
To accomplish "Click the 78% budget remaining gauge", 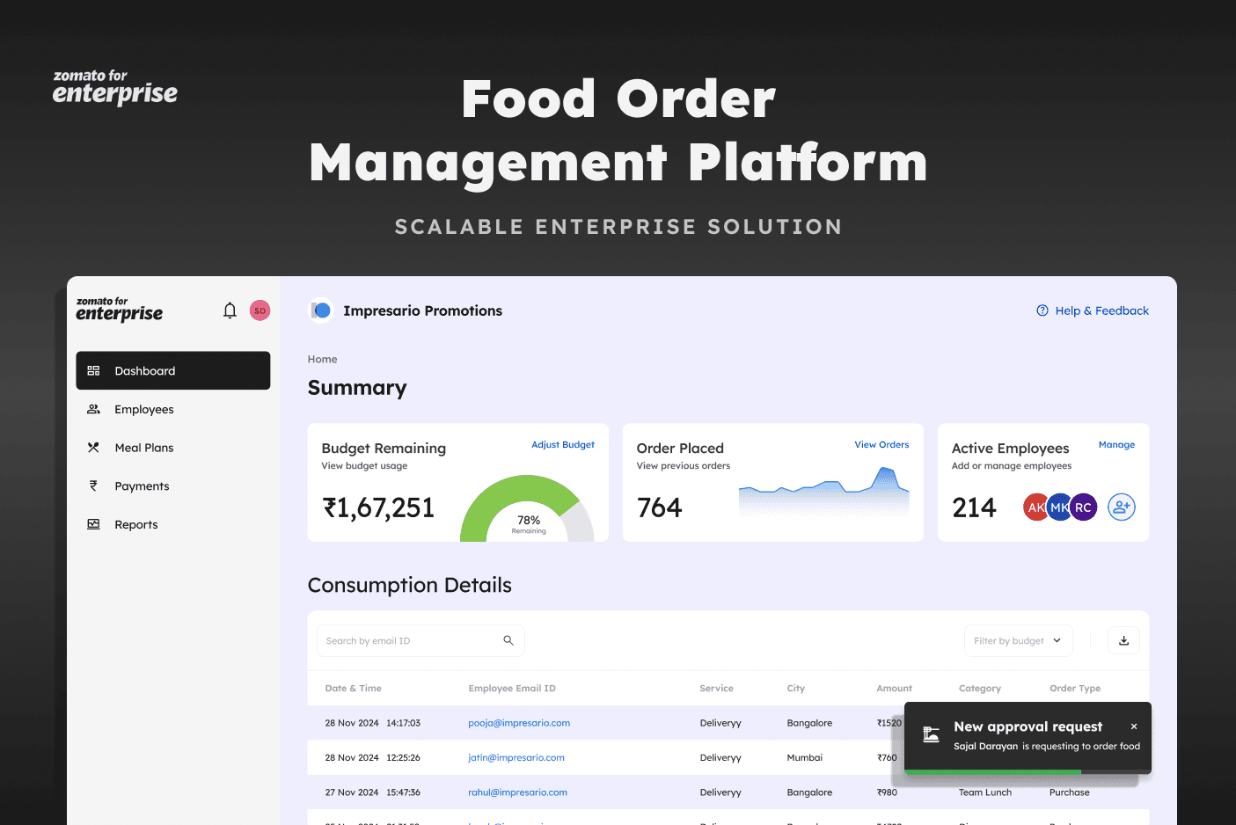I will click(528, 508).
